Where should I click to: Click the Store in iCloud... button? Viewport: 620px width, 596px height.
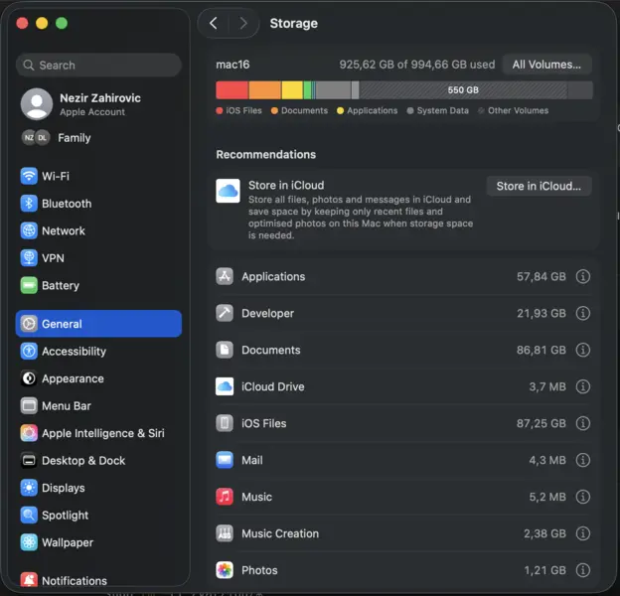click(539, 186)
